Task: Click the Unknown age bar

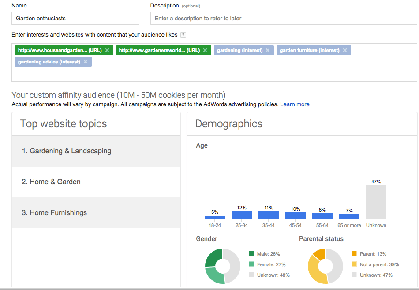Action: click(x=376, y=202)
